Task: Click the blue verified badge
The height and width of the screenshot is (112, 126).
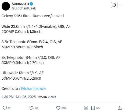Action: (x=31, y=4)
